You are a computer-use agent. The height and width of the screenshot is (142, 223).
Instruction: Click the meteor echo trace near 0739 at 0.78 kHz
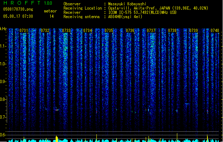tap(187, 104)
